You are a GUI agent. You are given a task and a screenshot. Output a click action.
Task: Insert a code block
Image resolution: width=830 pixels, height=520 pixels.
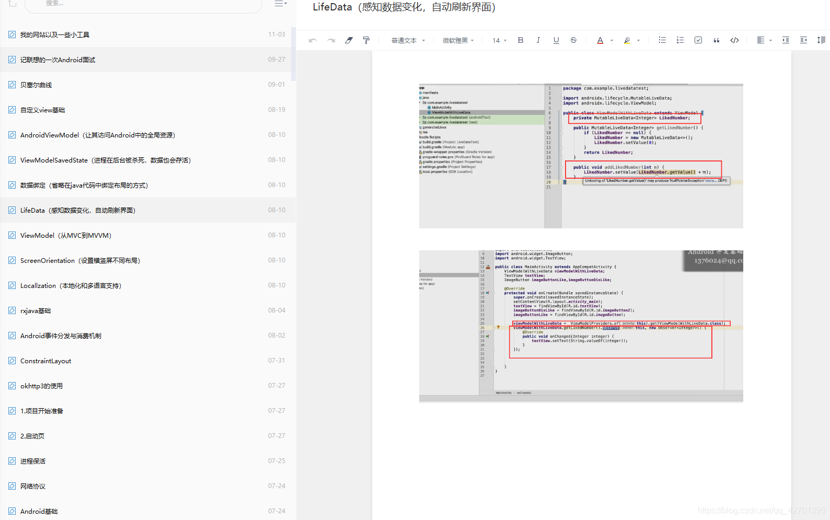[734, 40]
